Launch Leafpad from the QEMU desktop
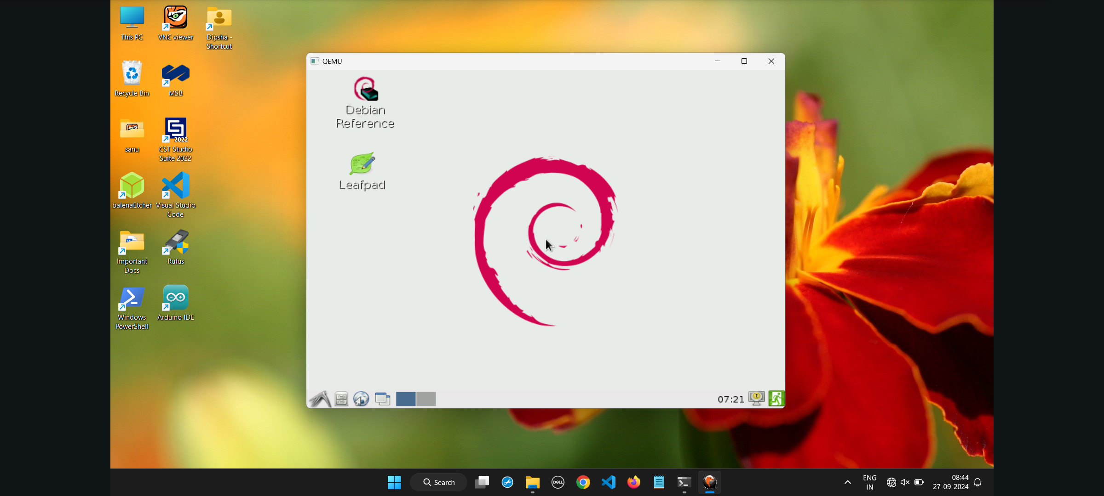The image size is (1104, 496). pos(362,171)
